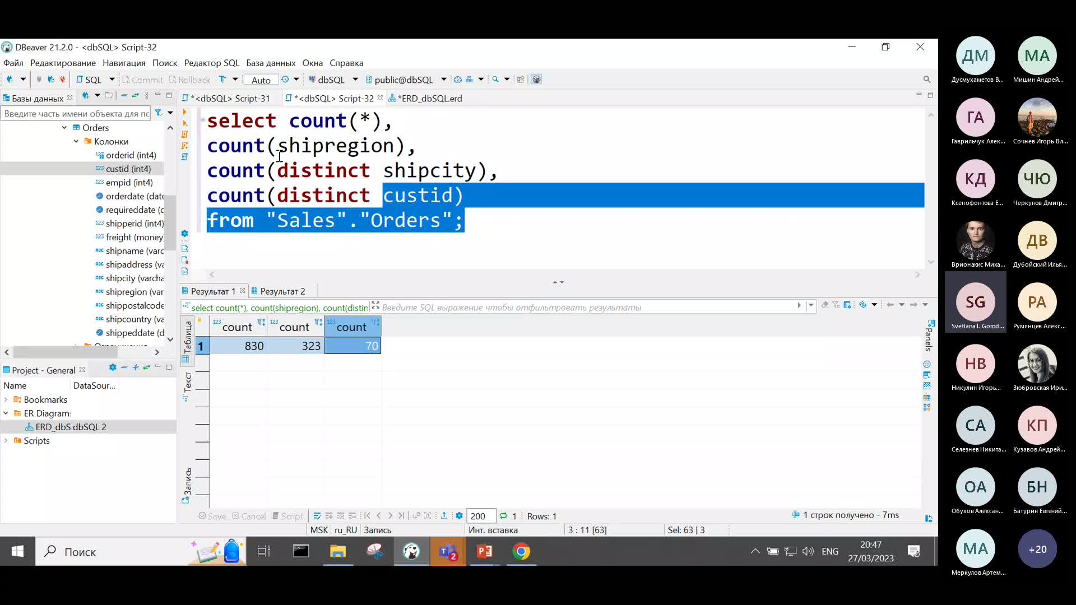
Task: Select the cell with value 70
Action: click(x=353, y=346)
